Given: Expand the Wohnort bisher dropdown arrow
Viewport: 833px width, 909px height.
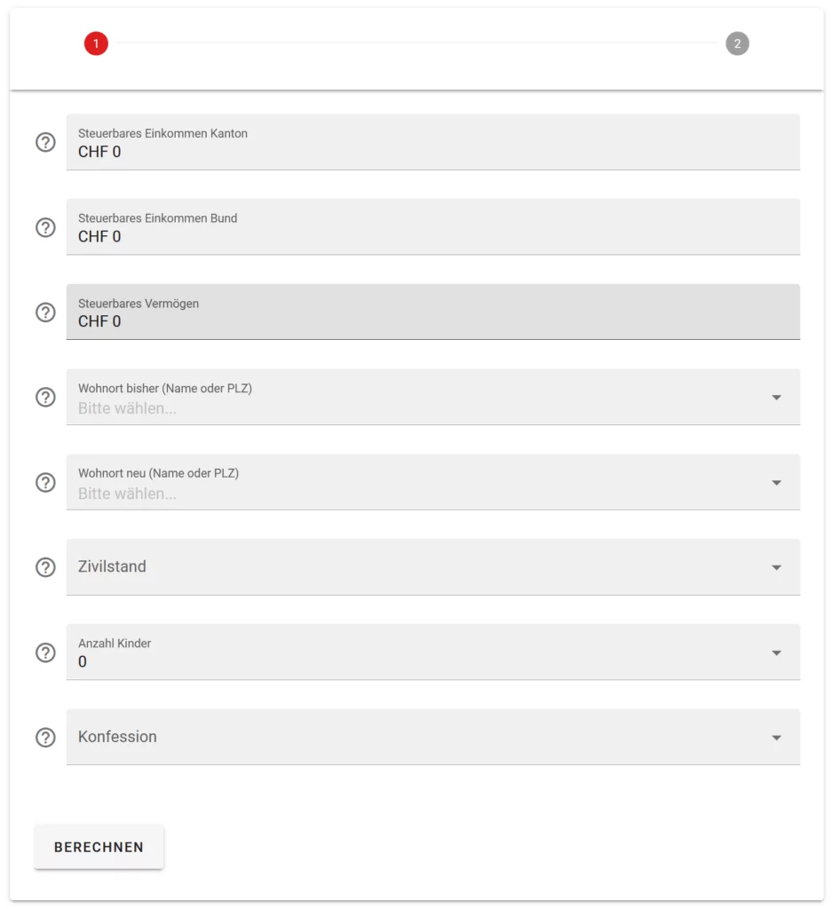Looking at the screenshot, I should (x=776, y=398).
